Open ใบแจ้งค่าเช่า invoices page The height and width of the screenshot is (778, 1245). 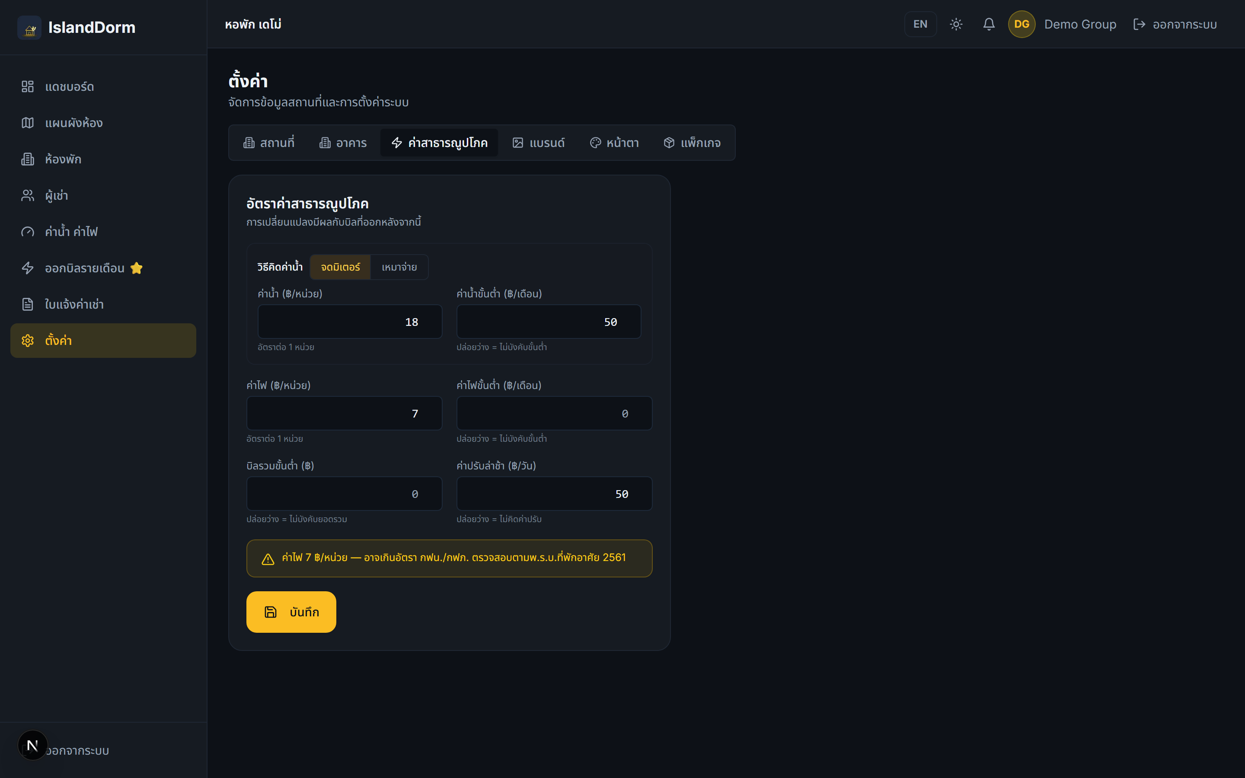tap(103, 304)
